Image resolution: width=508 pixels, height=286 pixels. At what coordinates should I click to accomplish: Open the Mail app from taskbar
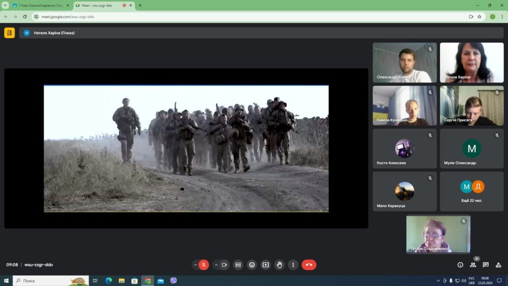(x=161, y=281)
